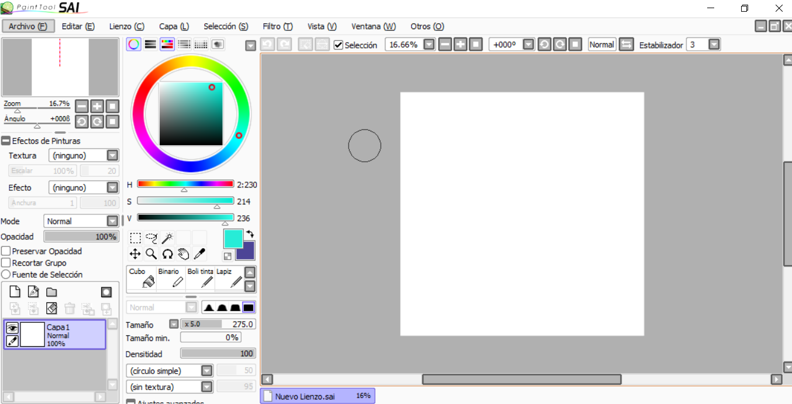Switch to Nuevo Lienzo.sai canvas tab
792x404 pixels.
click(x=318, y=396)
